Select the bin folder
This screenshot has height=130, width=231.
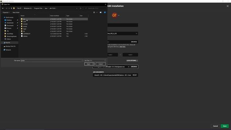[x=54, y=19]
